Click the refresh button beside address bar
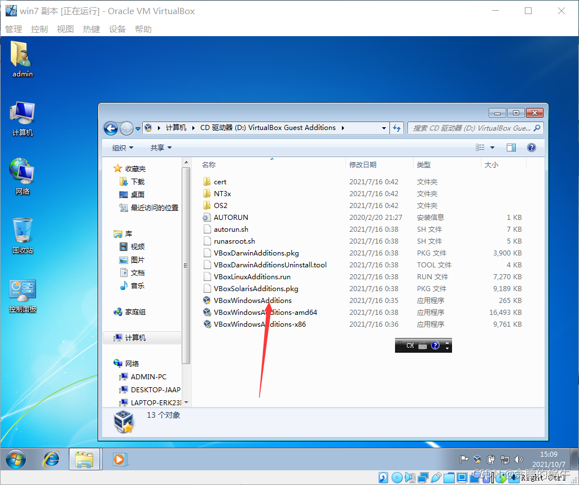The height and width of the screenshot is (485, 579). (x=397, y=128)
